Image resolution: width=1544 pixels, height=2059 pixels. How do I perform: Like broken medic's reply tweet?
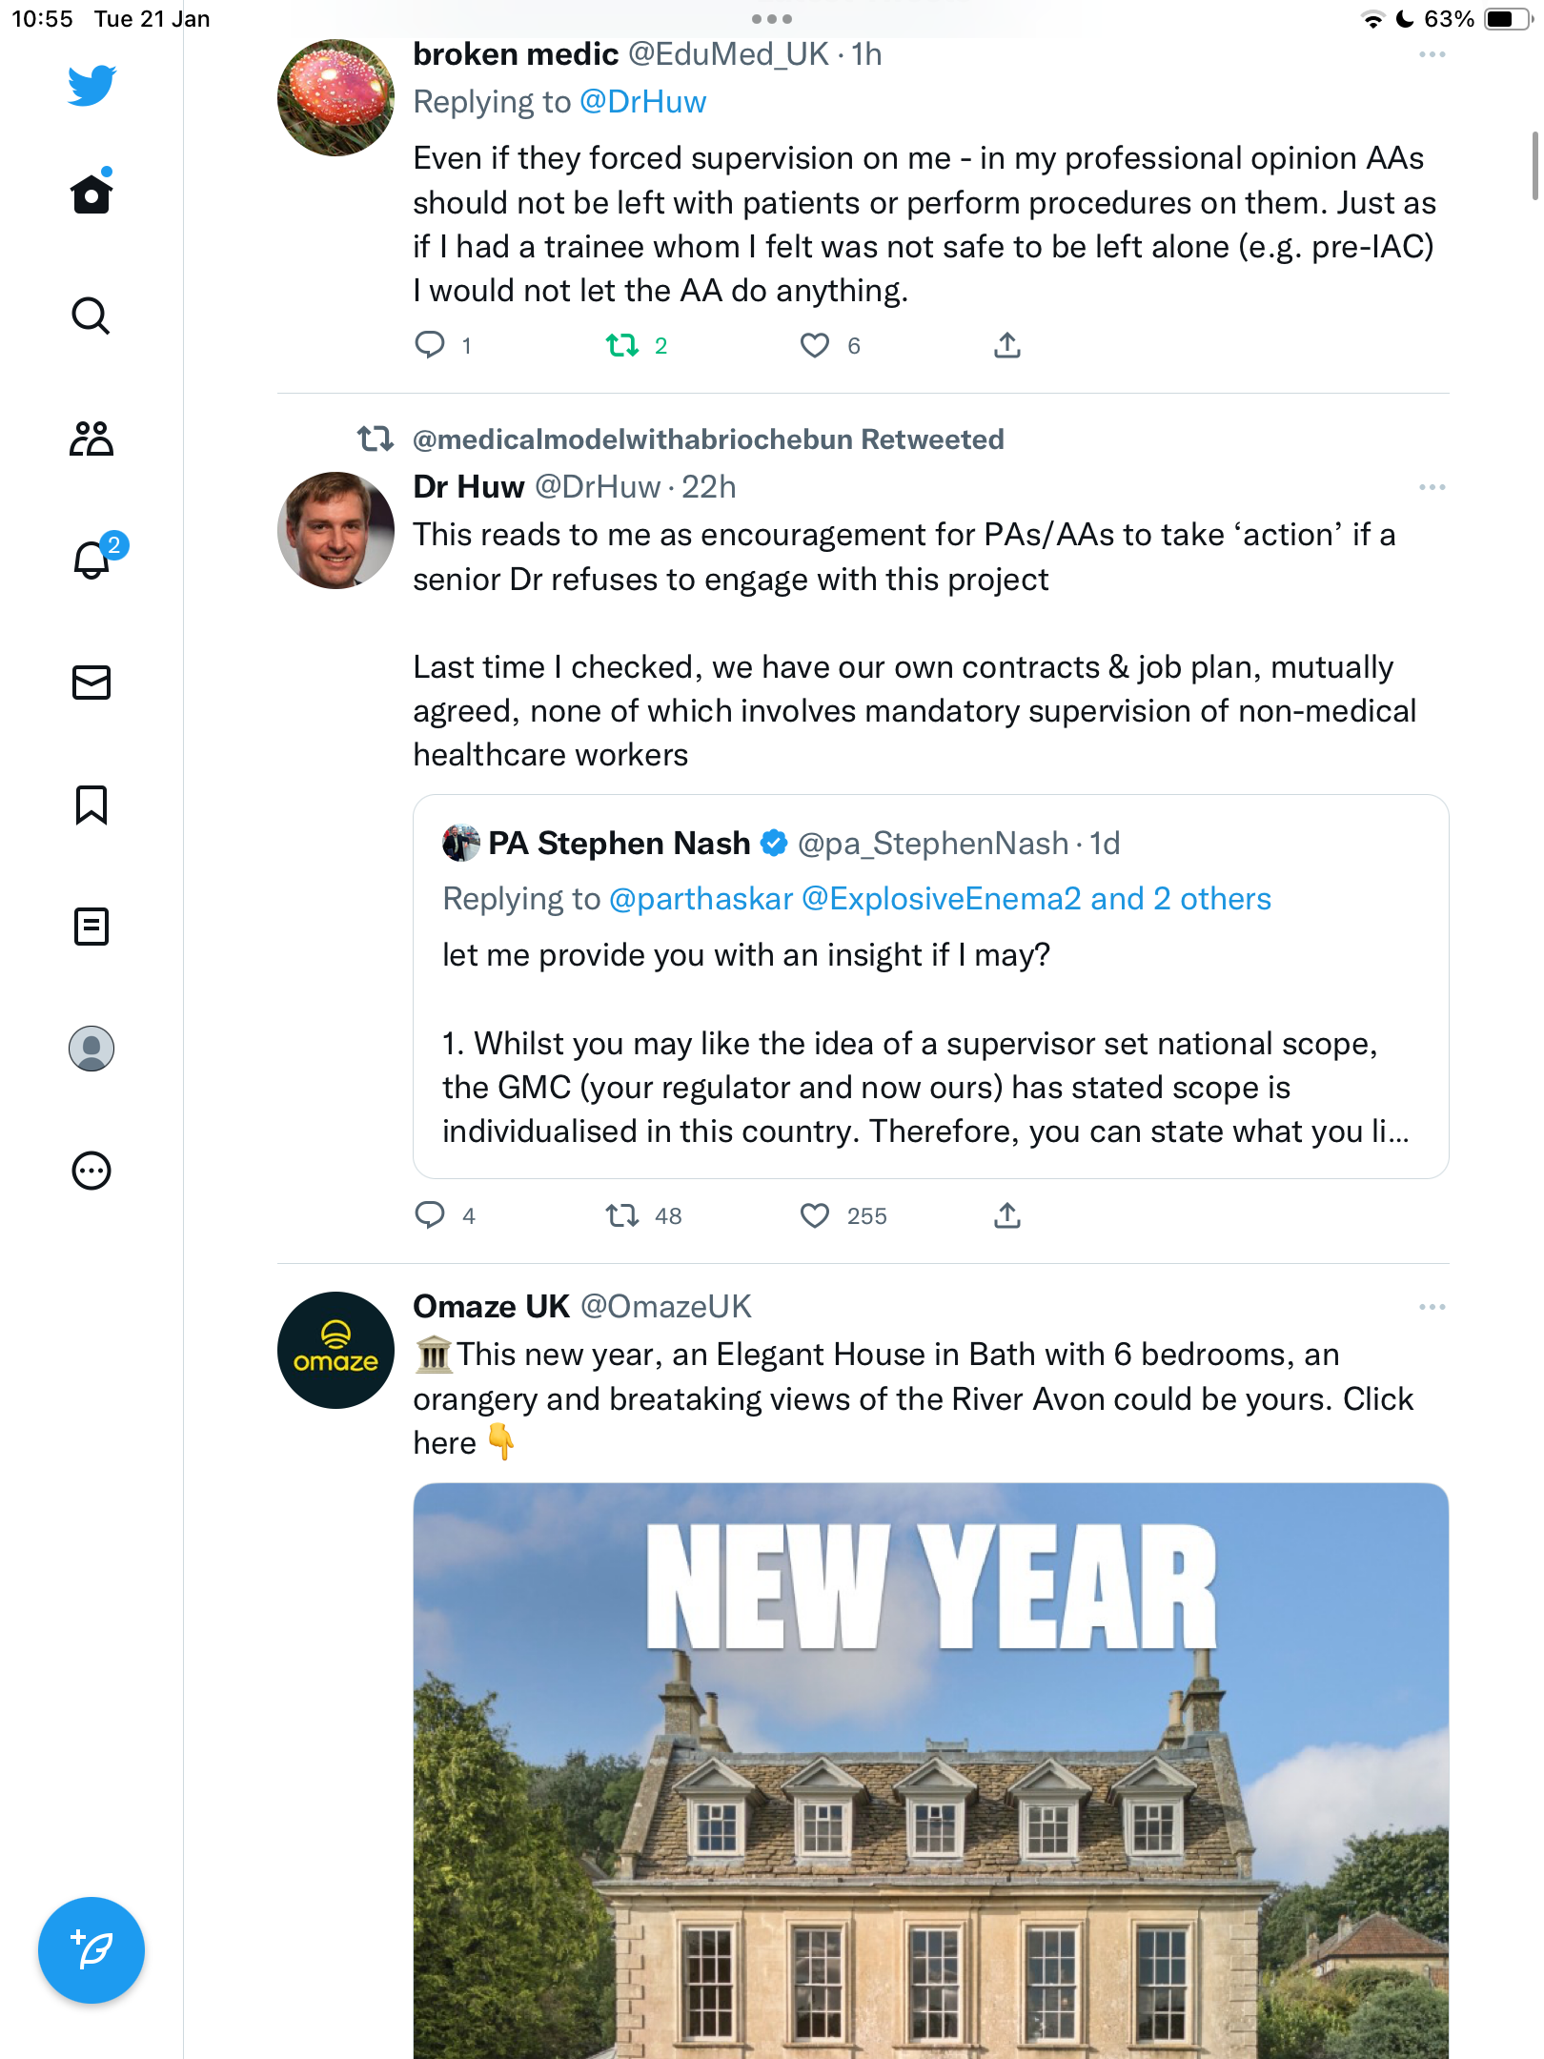(x=829, y=345)
